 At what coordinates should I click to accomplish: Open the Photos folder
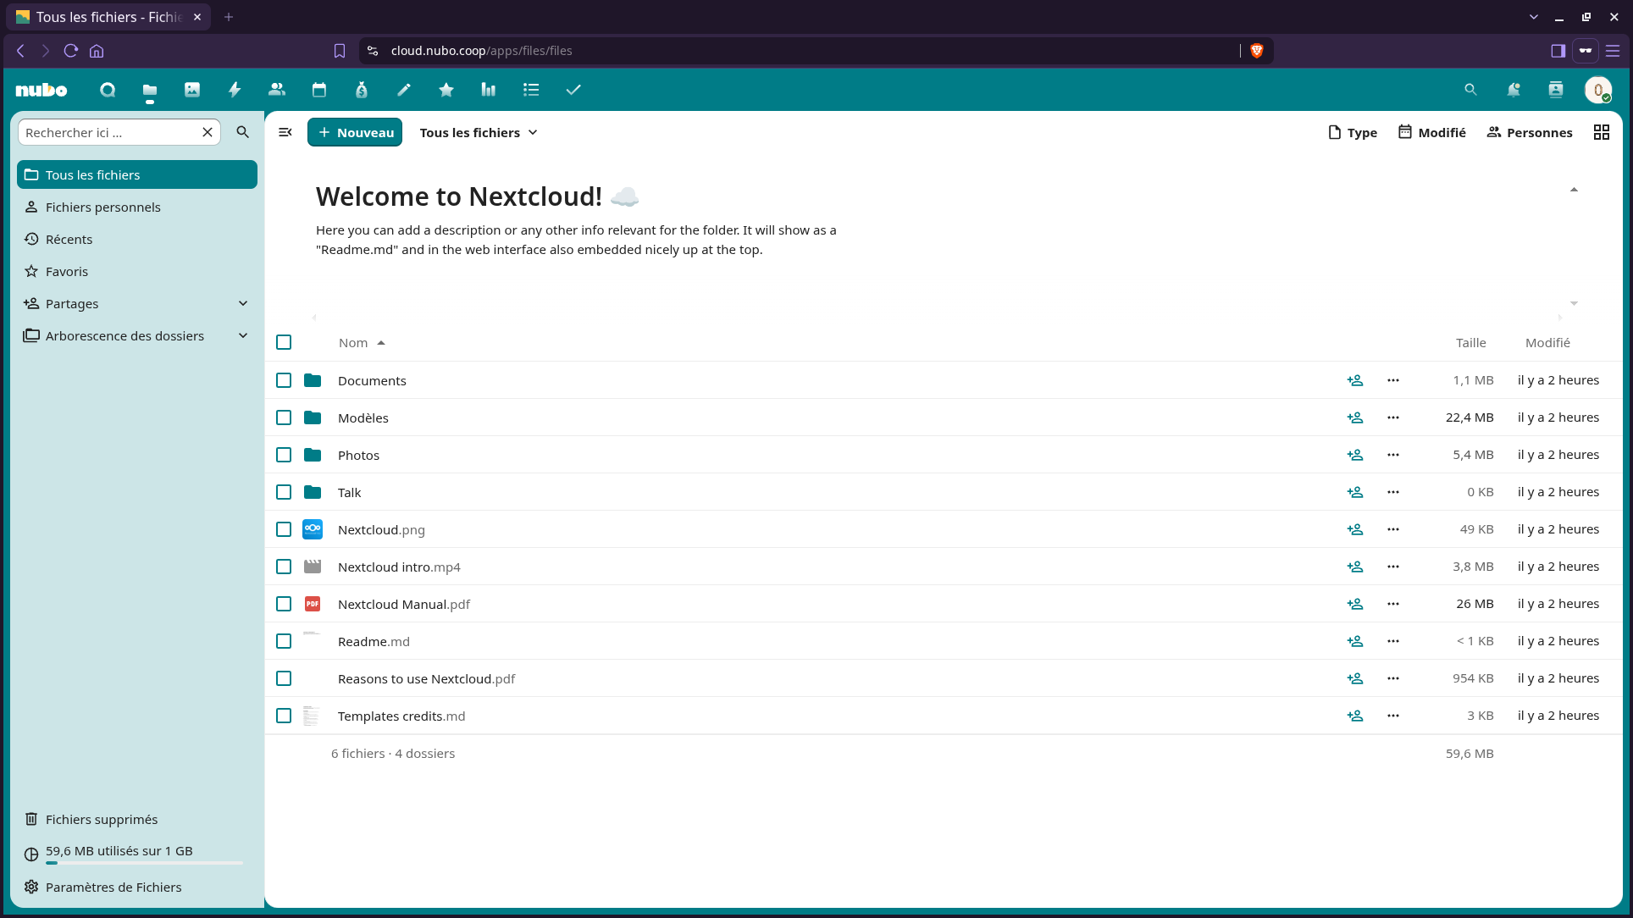tap(358, 455)
